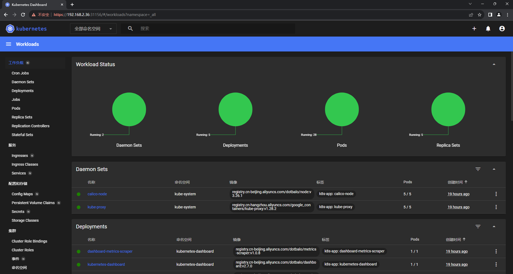The height and width of the screenshot is (274, 513).
Task: Open Pods in sidebar
Action: [16, 108]
